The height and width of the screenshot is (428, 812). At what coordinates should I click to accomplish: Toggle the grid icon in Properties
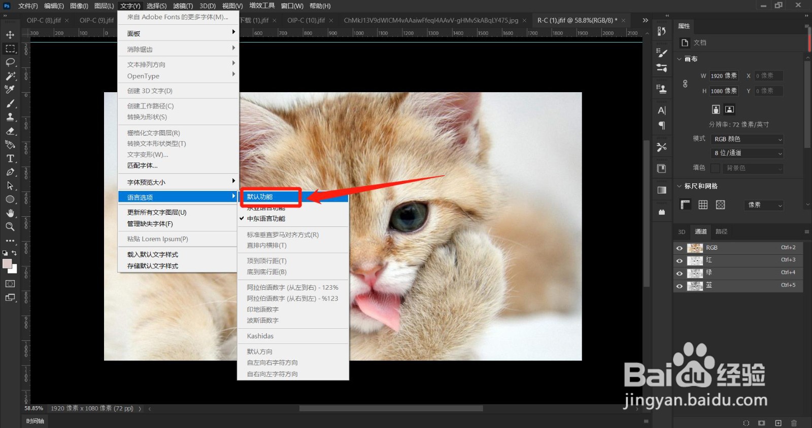click(703, 205)
